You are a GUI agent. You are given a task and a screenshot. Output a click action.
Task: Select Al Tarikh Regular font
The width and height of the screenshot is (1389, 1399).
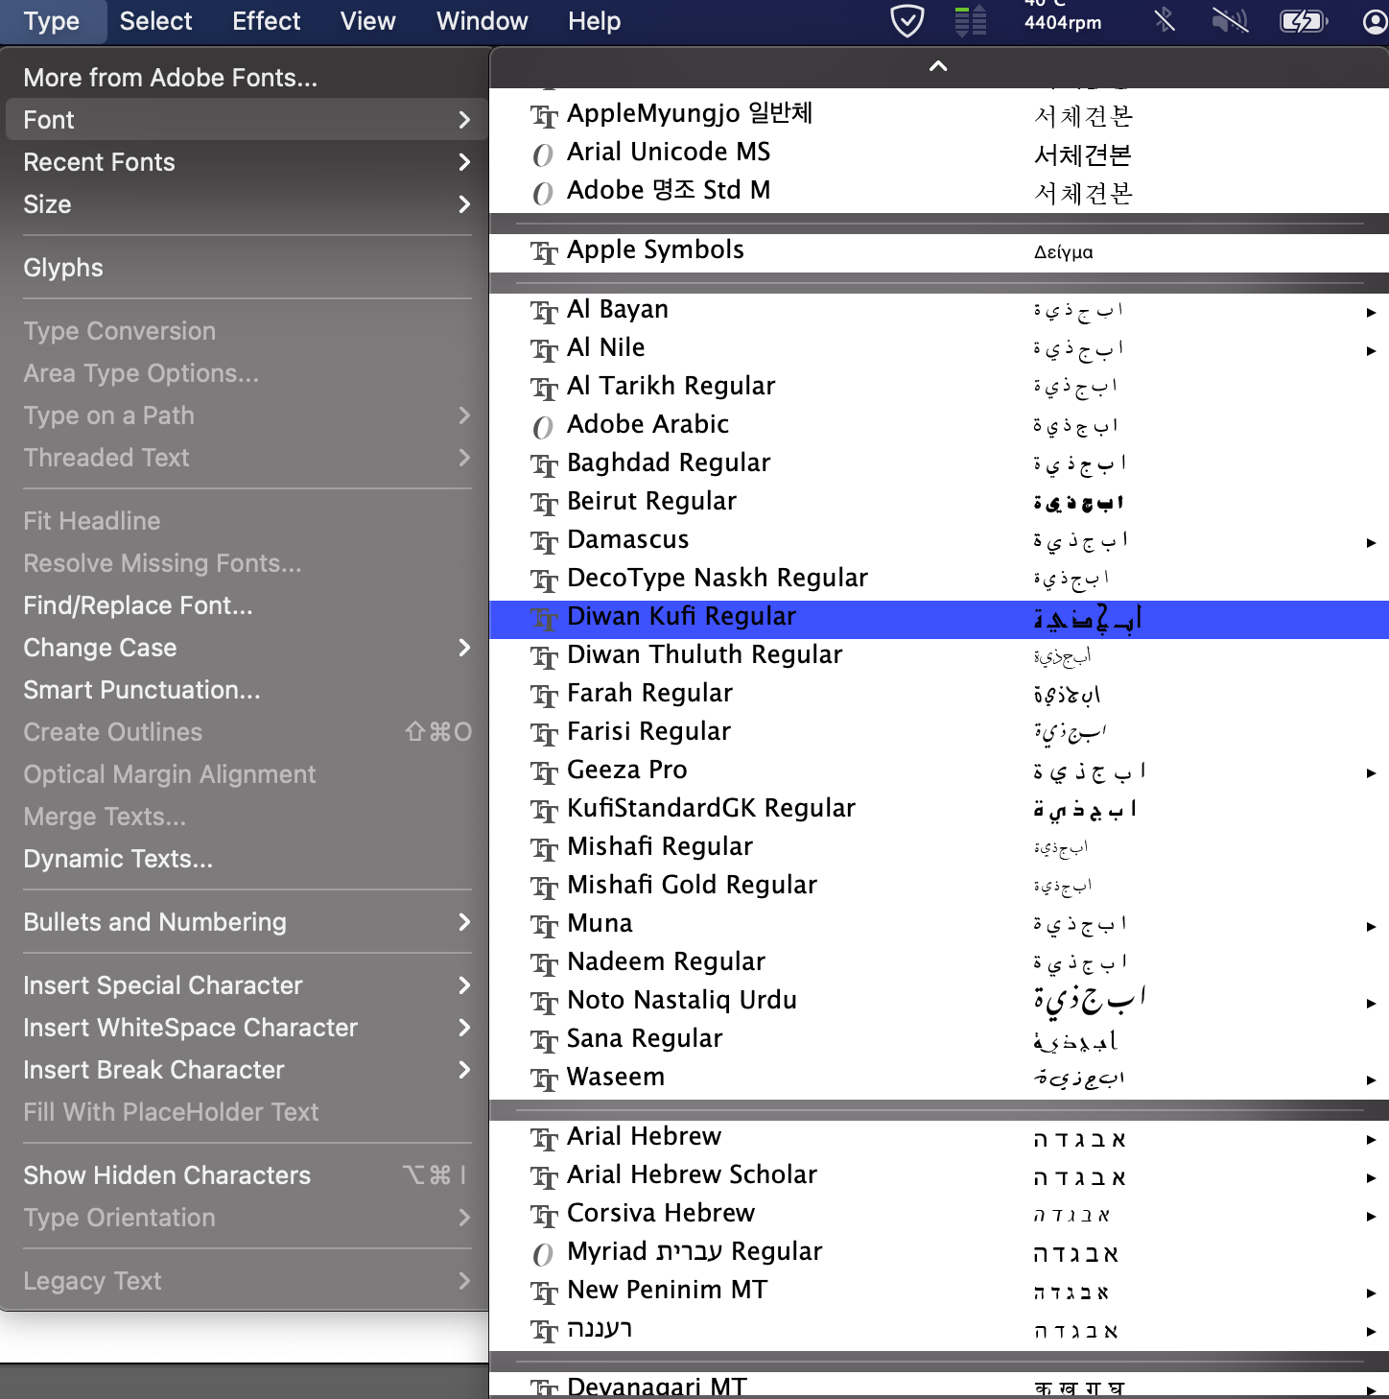tap(939, 389)
